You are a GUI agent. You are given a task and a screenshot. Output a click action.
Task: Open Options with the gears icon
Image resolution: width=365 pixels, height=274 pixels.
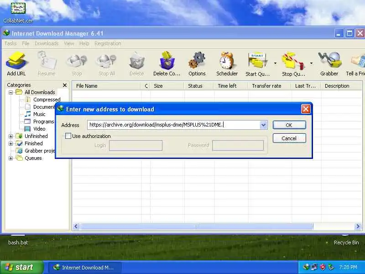pos(197,64)
